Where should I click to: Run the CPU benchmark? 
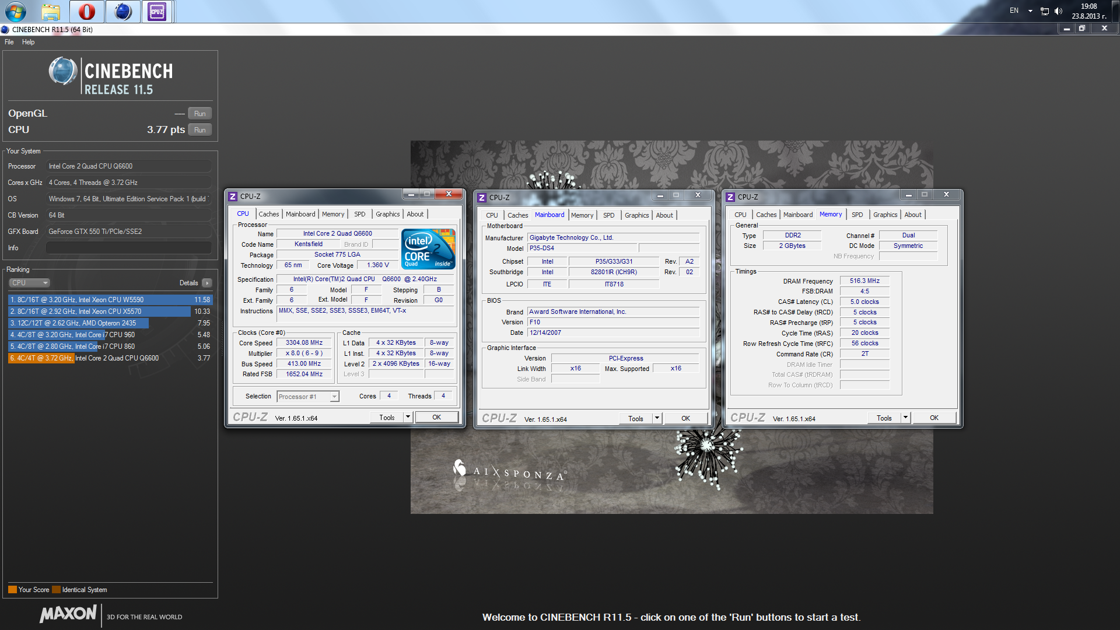coord(199,129)
